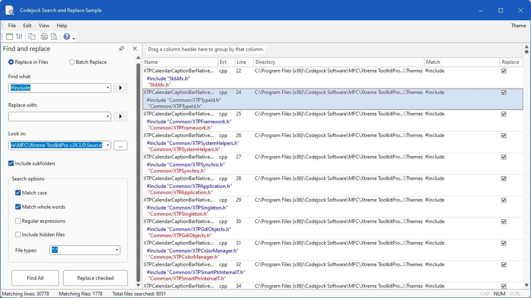Viewport: 531px width, 298px height.
Task: Enable Include hidden files checkbox
Action: [x=40, y=235]
